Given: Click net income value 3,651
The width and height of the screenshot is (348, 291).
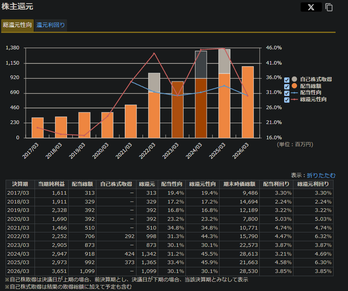Looking at the screenshot, I should pos(59,271).
